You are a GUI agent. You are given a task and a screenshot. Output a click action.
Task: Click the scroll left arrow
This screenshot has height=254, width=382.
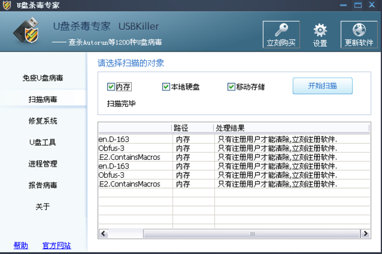click(x=104, y=234)
